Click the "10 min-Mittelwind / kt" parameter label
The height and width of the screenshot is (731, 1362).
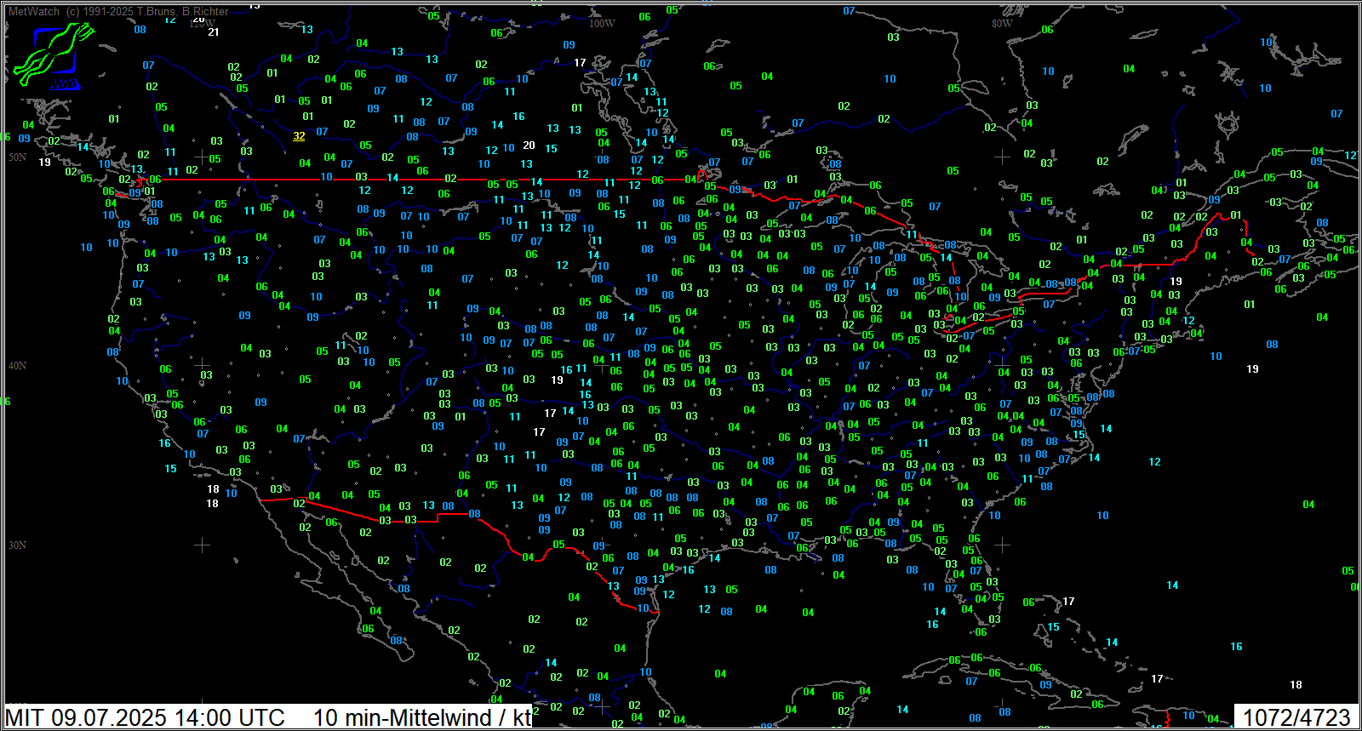[422, 717]
